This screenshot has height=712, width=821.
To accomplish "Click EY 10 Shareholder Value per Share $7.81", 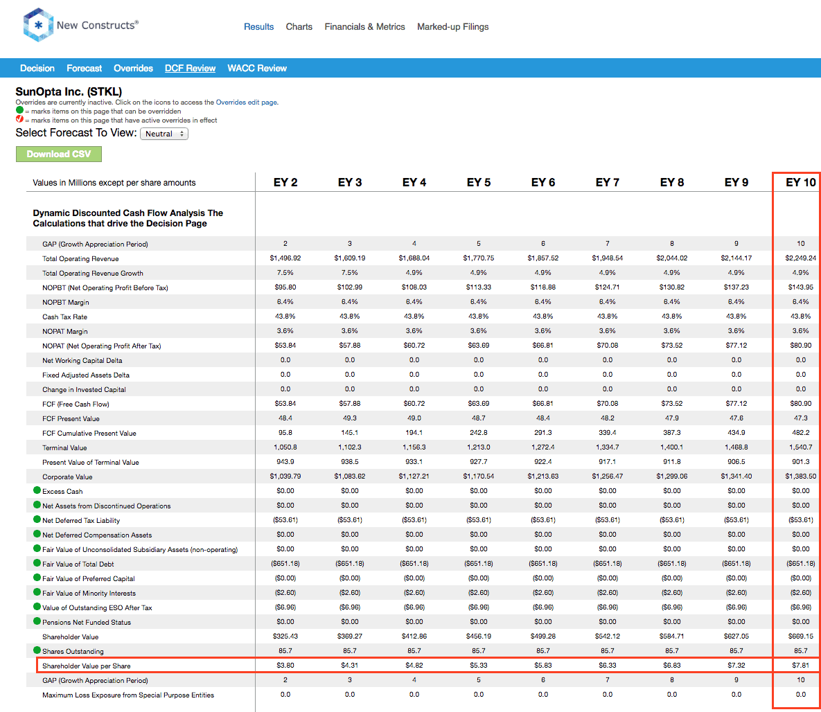I will [801, 666].
